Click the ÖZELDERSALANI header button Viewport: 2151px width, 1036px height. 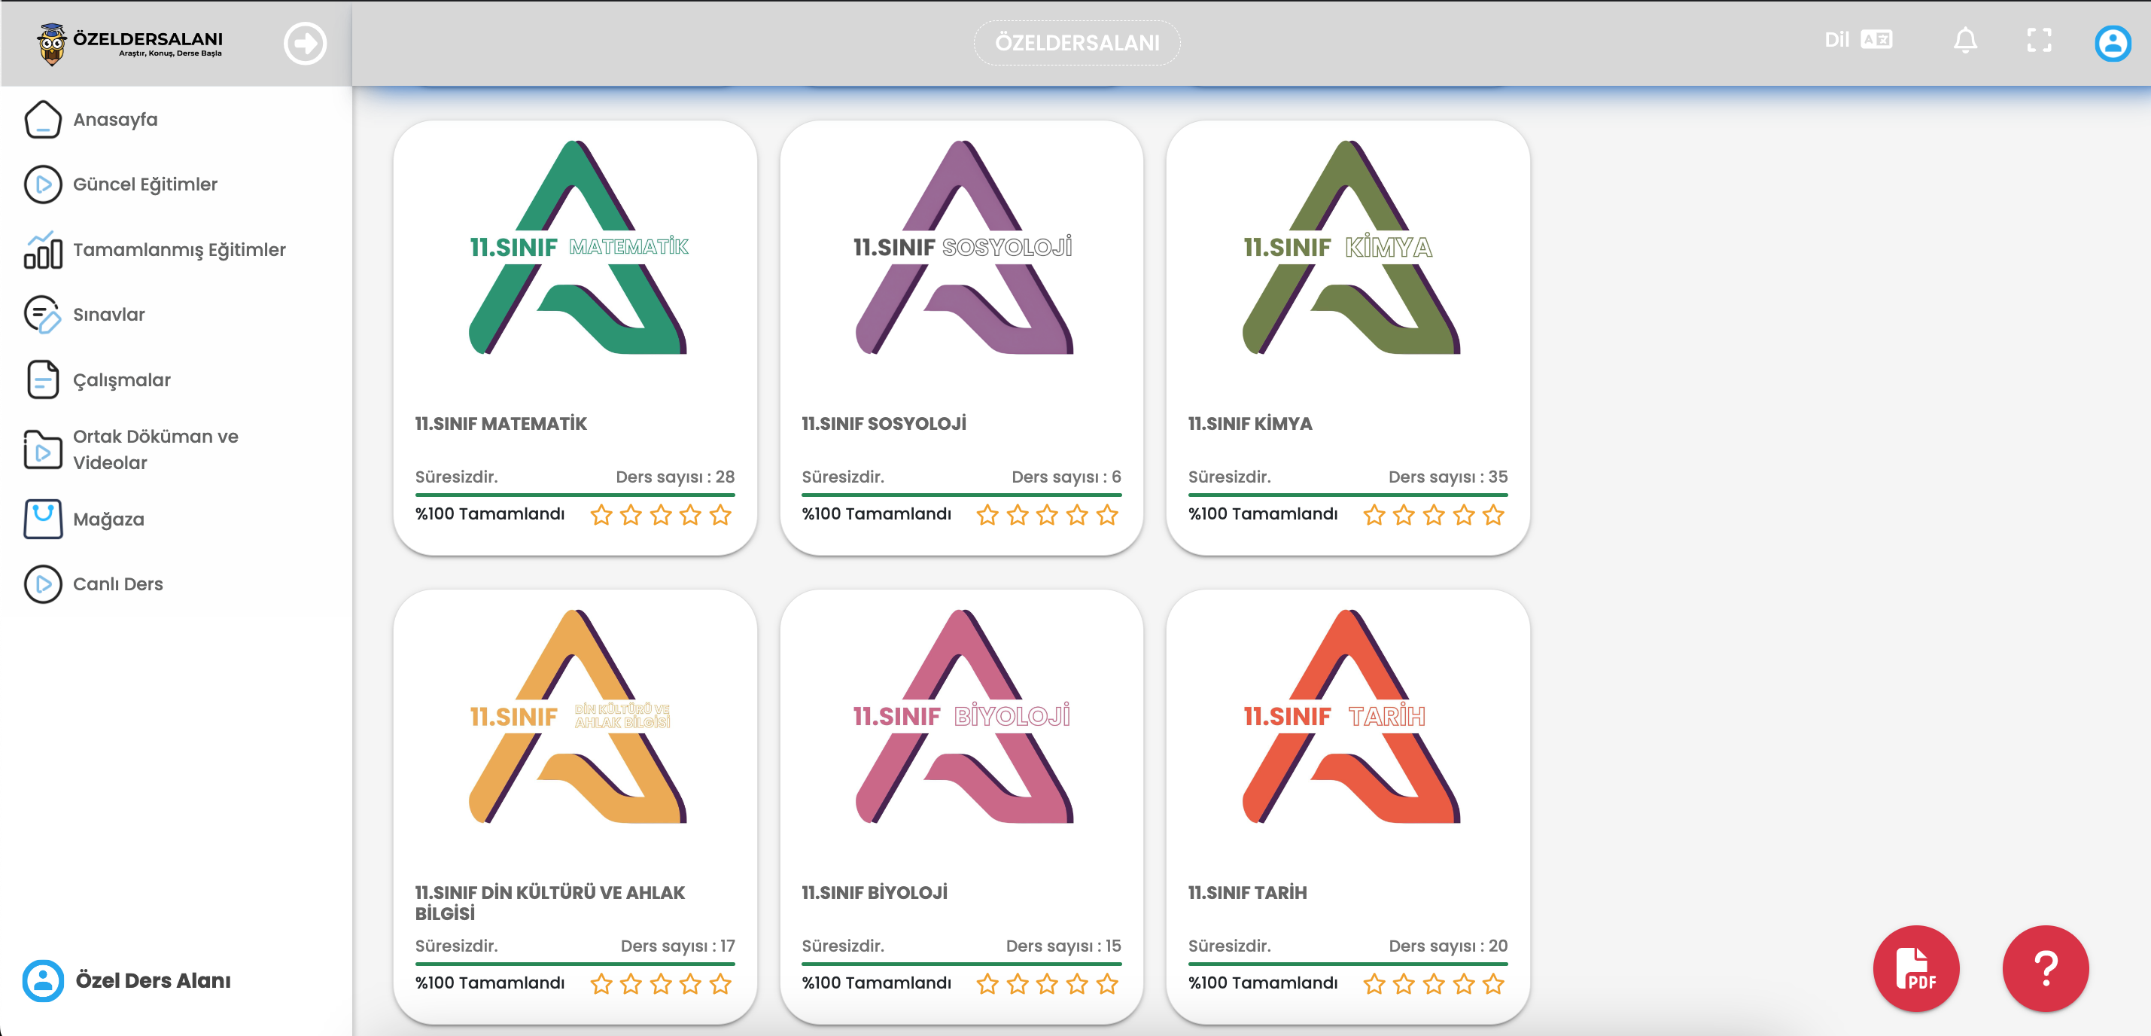1076,43
